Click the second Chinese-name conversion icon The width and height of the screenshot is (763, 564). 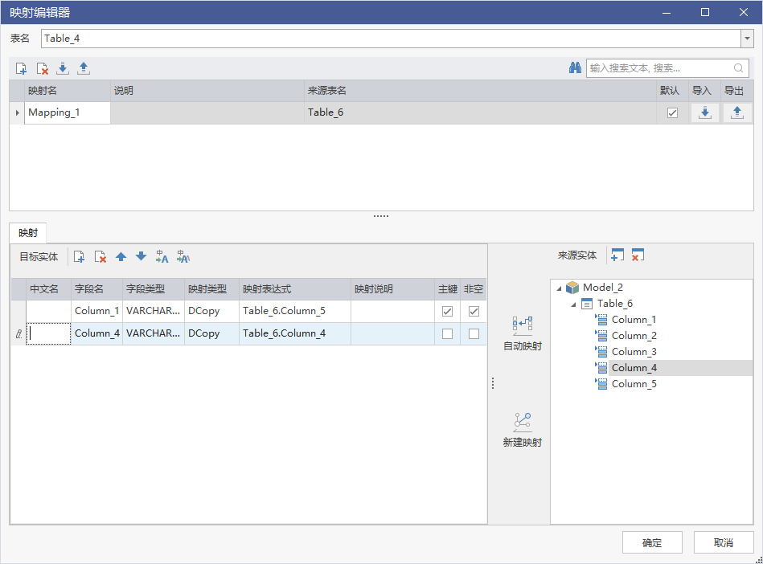click(183, 257)
